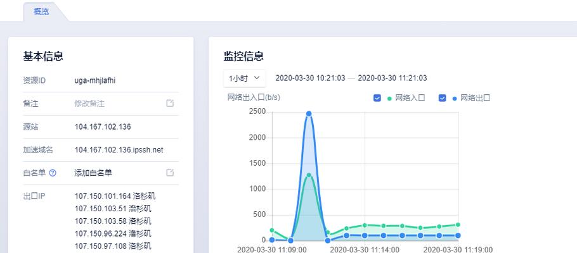Click the green peak data point near 1250
The image size is (577, 253).
coord(309,175)
